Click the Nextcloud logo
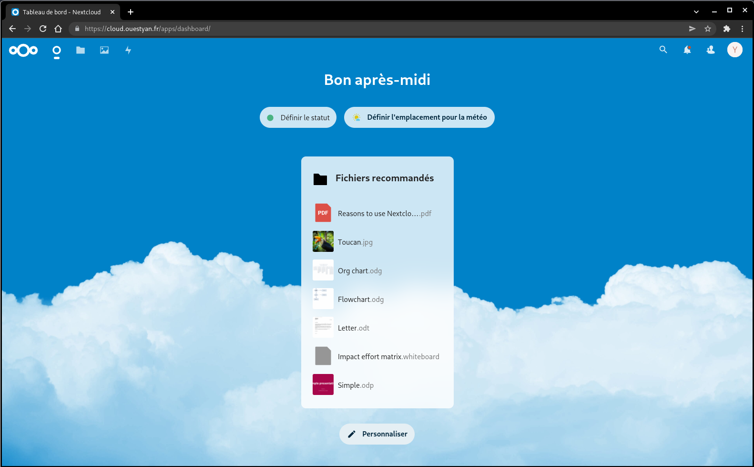The width and height of the screenshot is (754, 467). pos(23,50)
